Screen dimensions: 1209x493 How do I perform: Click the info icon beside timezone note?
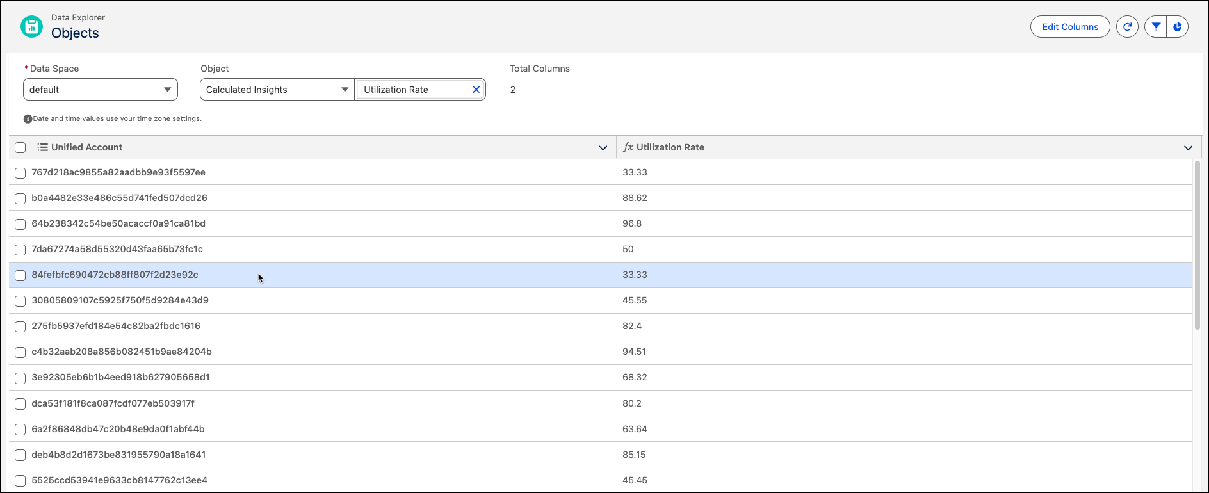coord(28,119)
